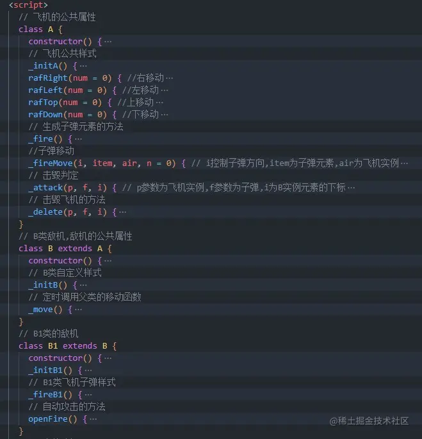Click the rafDown method name
Image resolution: width=422 pixels, height=439 pixels.
click(45, 115)
